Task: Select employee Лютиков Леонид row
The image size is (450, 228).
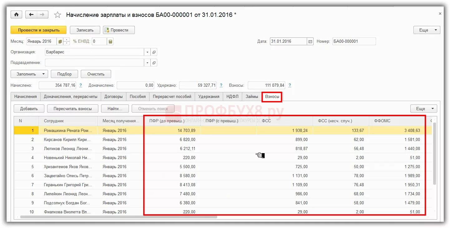Action: tap(223, 148)
